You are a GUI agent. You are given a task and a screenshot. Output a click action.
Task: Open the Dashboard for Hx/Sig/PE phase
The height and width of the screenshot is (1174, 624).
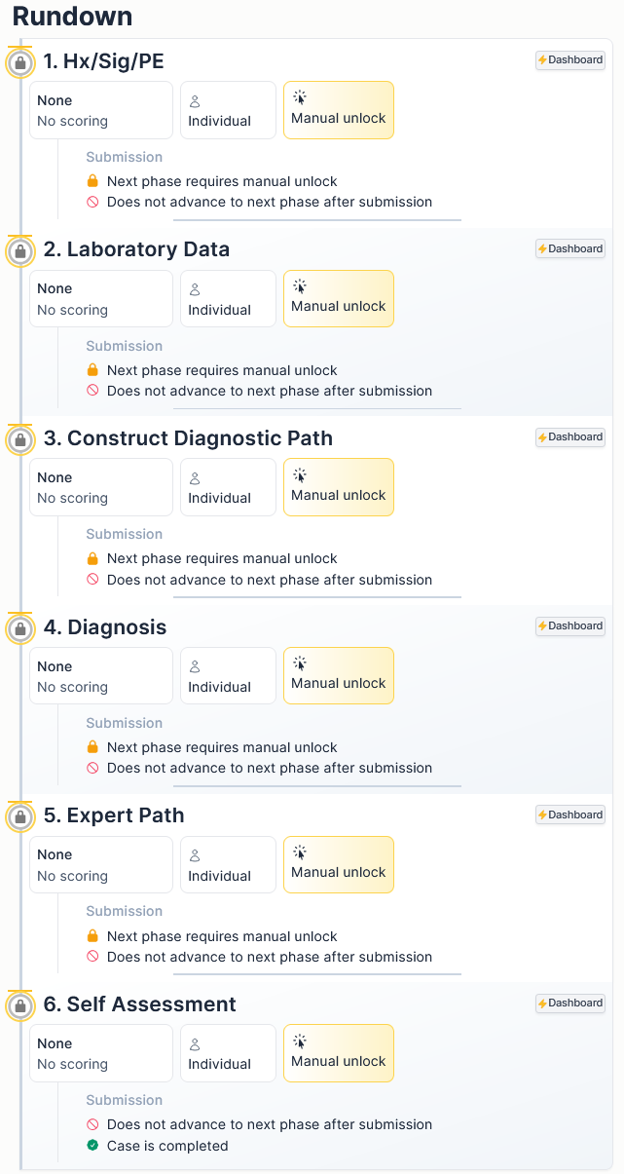click(x=570, y=60)
